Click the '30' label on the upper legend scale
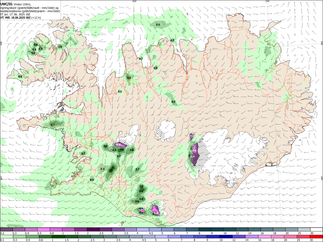 pyautogui.click(x=312, y=233)
